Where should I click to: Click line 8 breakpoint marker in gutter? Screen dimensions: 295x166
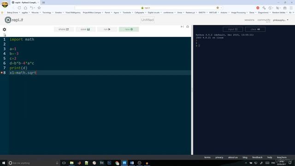[2, 73]
